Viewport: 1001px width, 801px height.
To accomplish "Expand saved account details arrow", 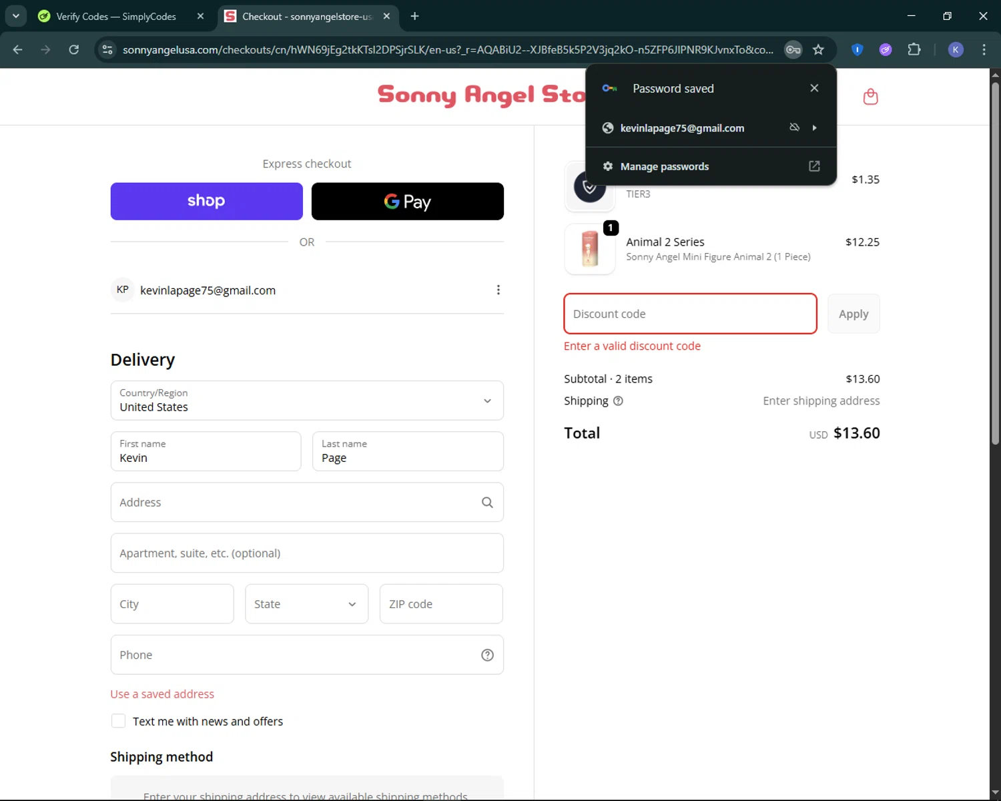I will 815,127.
